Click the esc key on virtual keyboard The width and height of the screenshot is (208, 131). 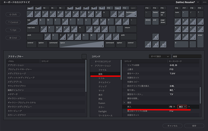30,8
